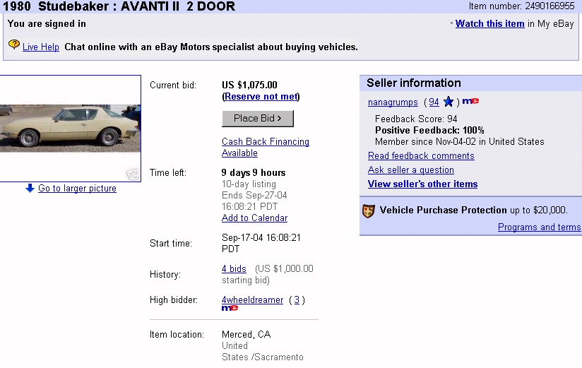Open the Watch this item link

(x=489, y=24)
